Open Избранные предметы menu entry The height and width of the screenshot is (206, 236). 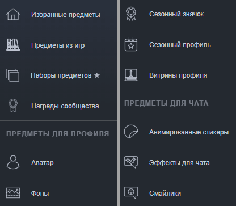click(66, 15)
